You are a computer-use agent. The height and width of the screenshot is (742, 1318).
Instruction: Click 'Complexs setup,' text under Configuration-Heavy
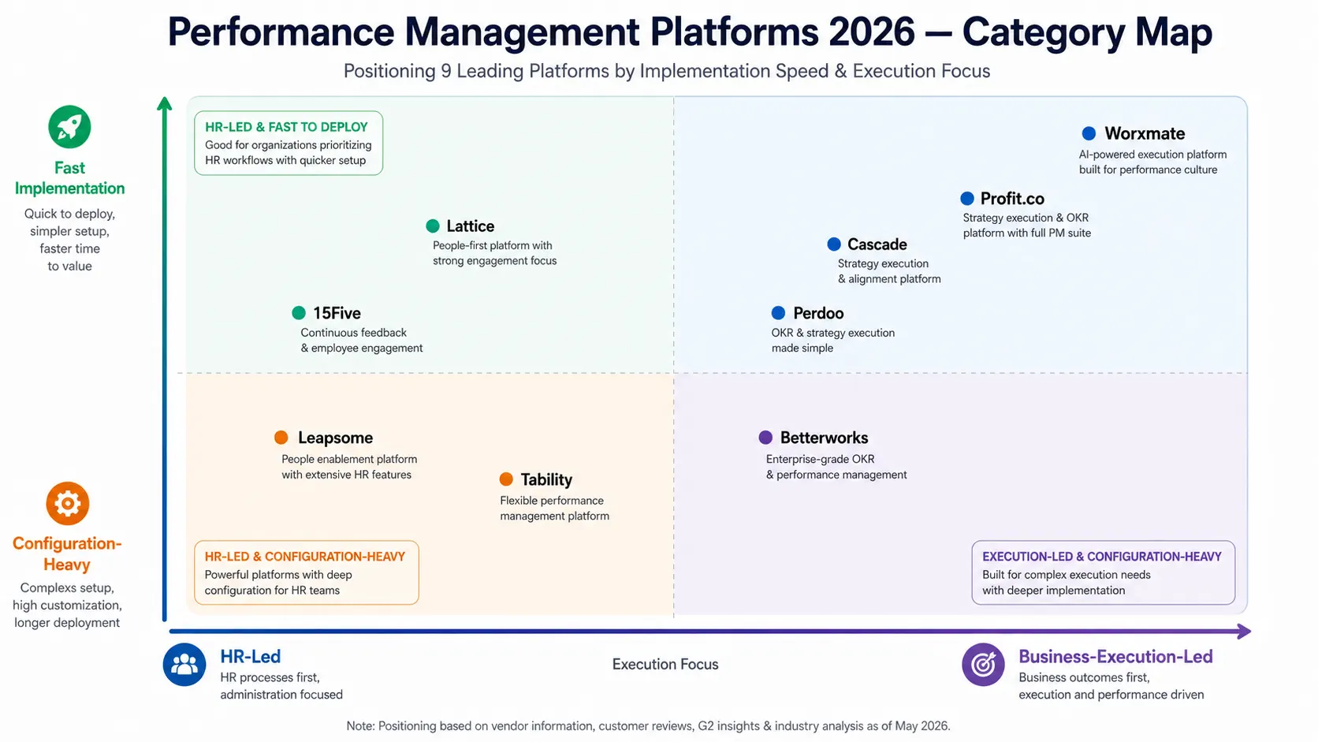pyautogui.click(x=67, y=588)
